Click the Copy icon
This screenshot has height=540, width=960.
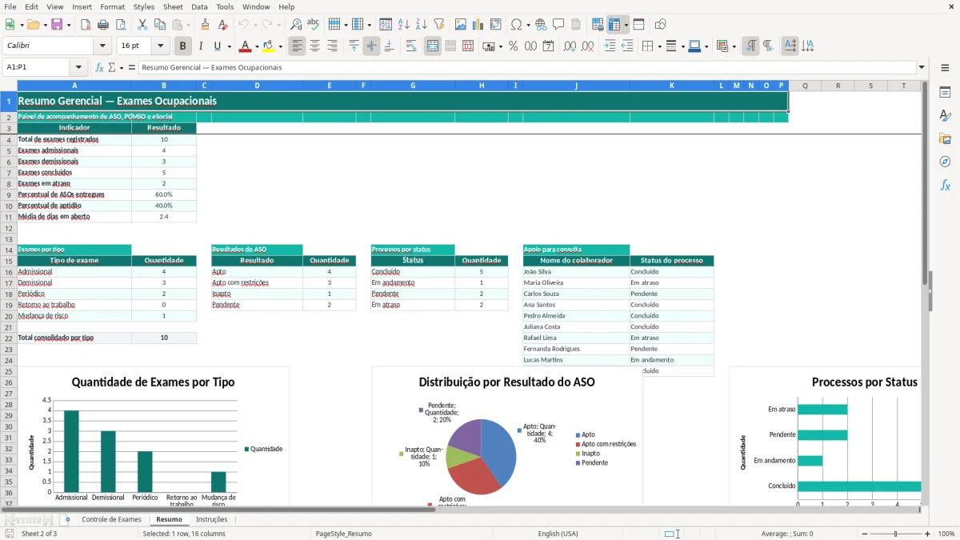tap(159, 24)
